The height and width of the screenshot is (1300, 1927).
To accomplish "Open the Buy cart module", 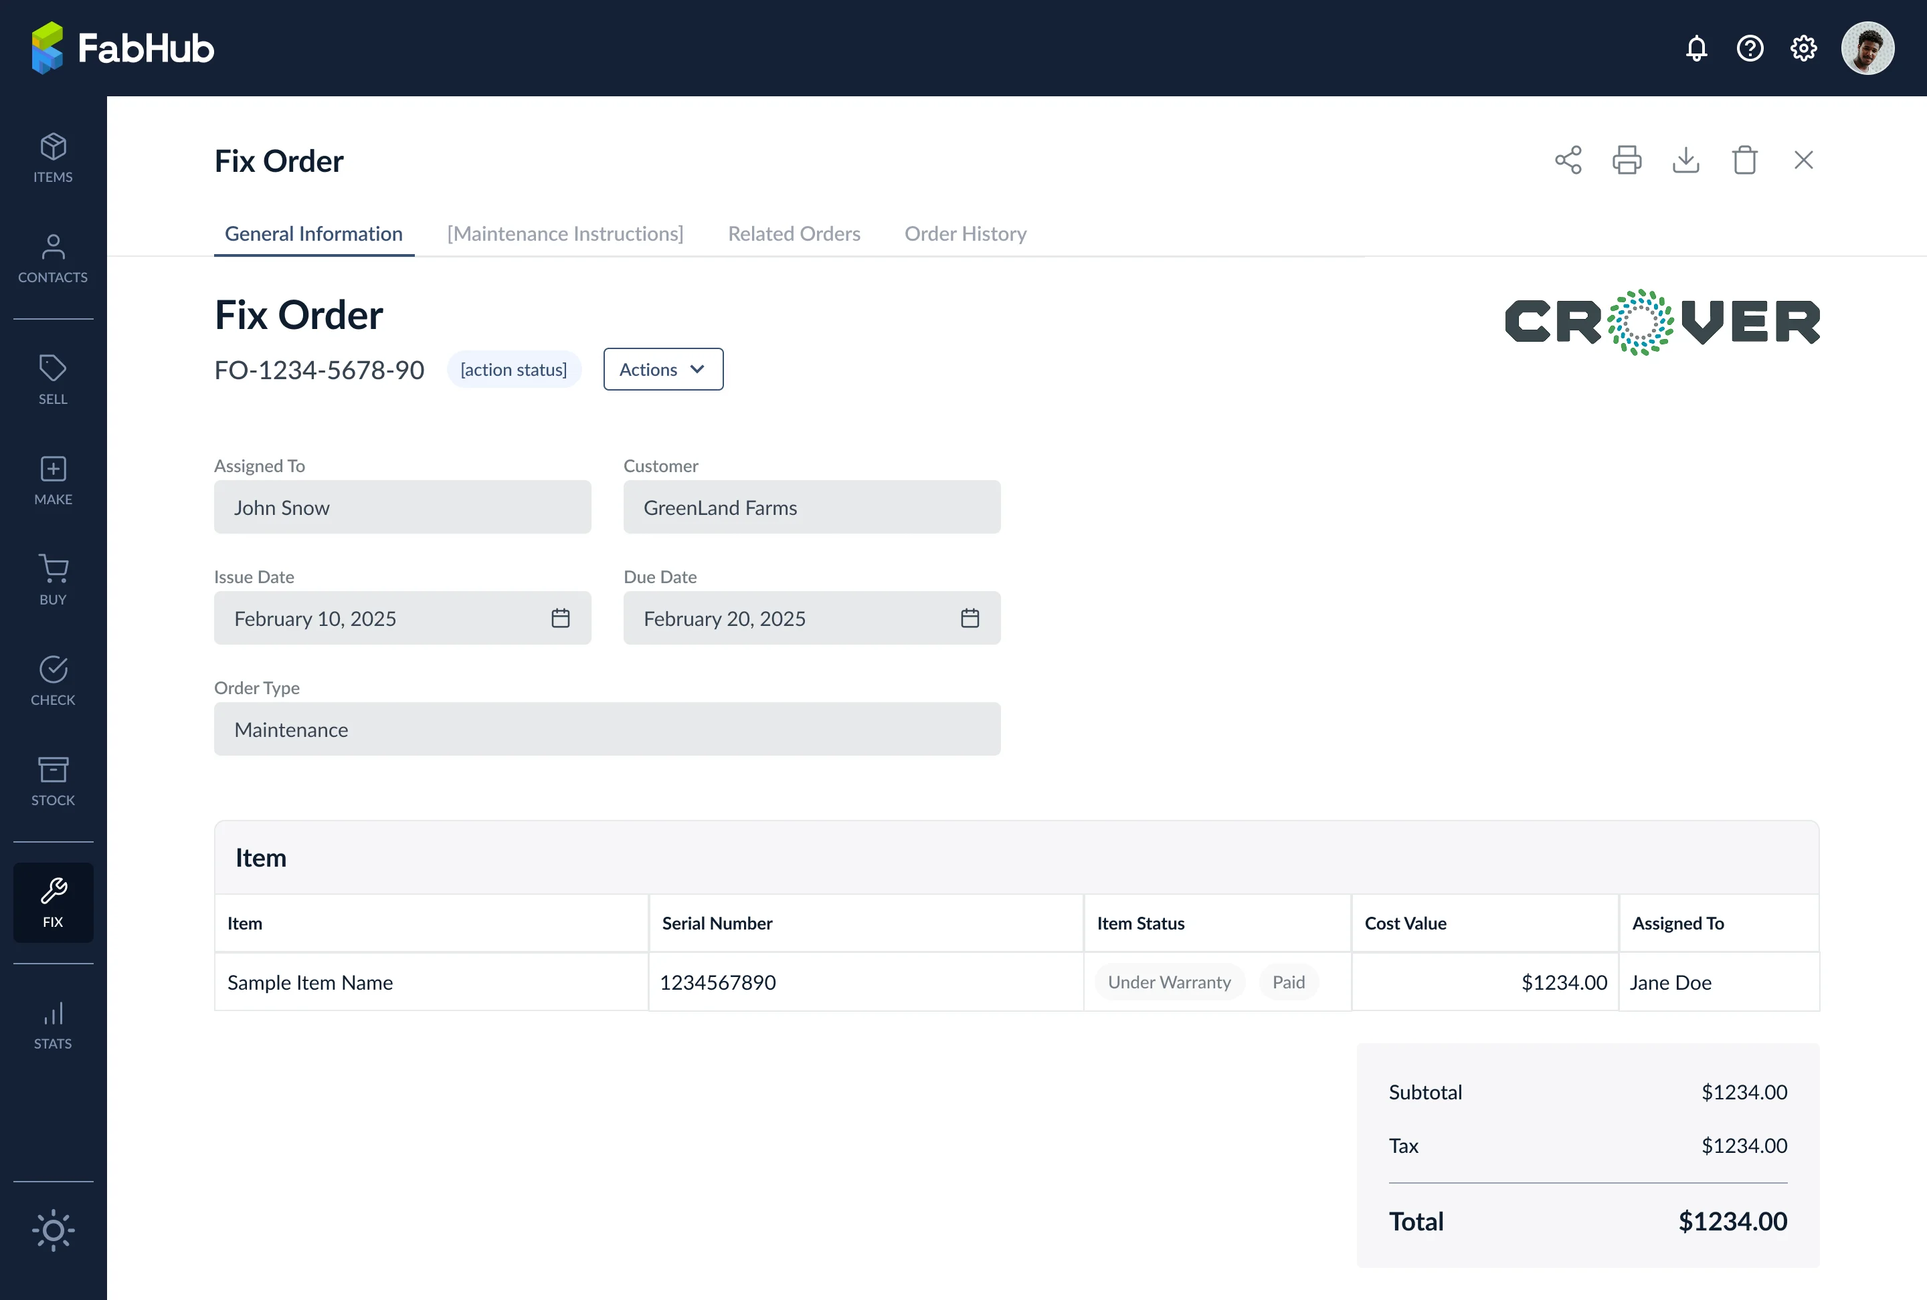I will point(53,581).
